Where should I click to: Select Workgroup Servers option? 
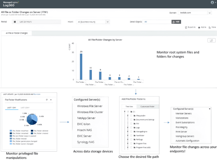(x=185, y=136)
